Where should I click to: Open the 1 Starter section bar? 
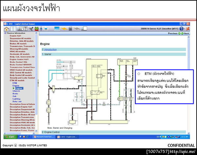[x=114, y=54]
